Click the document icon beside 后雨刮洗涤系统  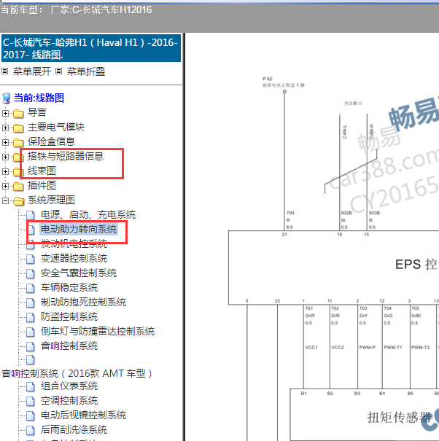click(x=31, y=431)
